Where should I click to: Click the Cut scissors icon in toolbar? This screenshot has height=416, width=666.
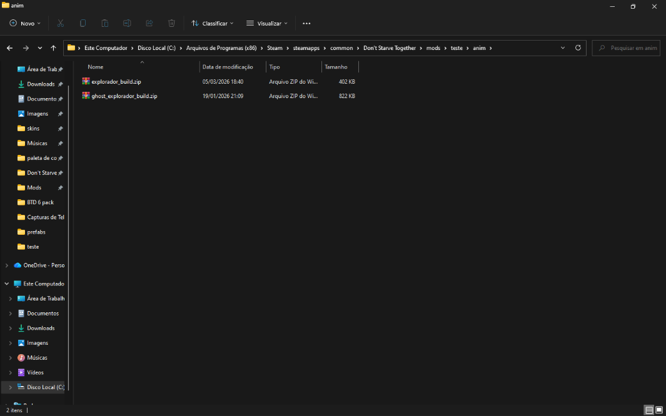tap(61, 23)
